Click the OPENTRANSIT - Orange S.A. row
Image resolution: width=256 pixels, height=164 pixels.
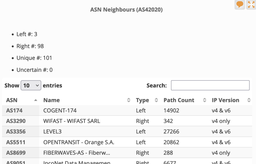pos(79,142)
